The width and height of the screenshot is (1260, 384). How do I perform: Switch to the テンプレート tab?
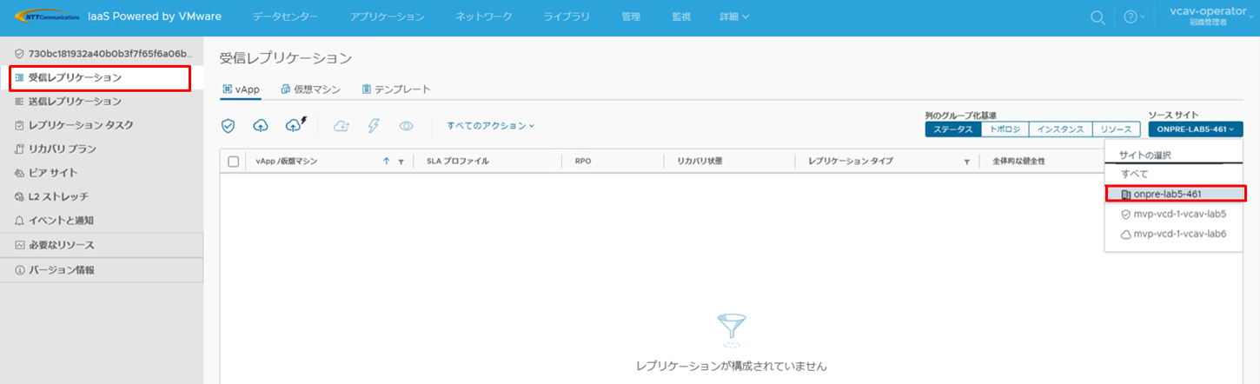pyautogui.click(x=396, y=89)
